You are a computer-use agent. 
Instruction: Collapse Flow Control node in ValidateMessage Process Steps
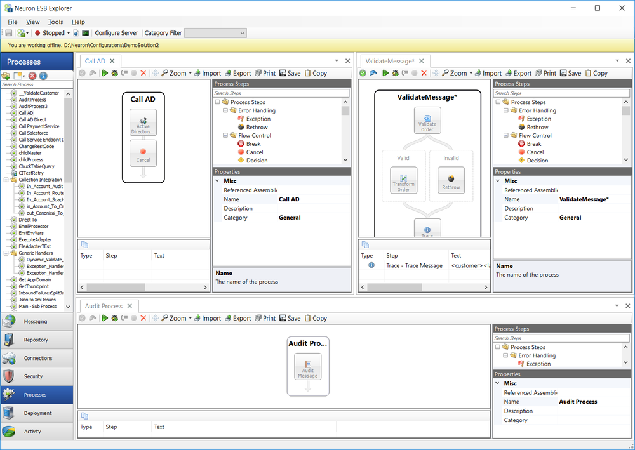point(506,135)
